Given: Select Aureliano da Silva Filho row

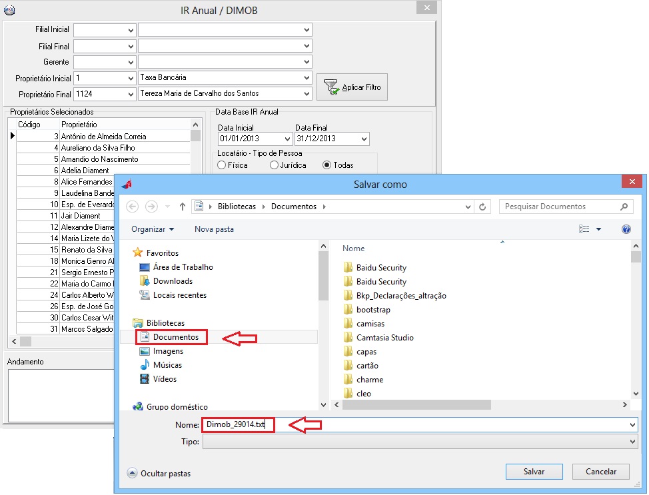Looking at the screenshot, I should (x=103, y=148).
